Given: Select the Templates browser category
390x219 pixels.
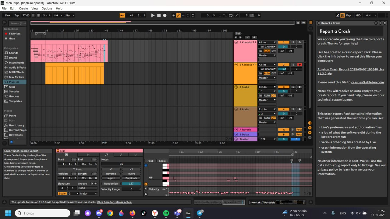Looking at the screenshot, I should coord(15,101).
